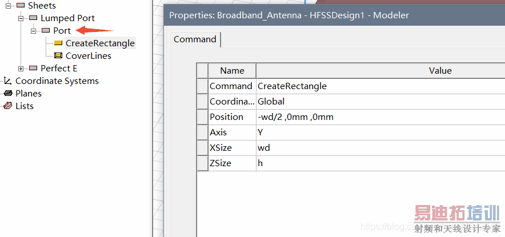Click the Coordinate Systems axis icon
505x237 pixels.
point(7,81)
